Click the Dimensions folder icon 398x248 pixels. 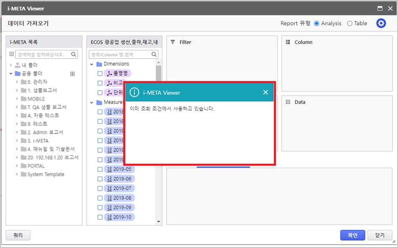pyautogui.click(x=99, y=64)
